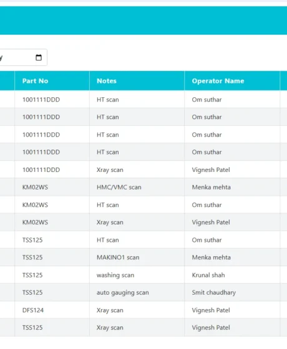Select TSS125 in the washing scan row

pos(32,275)
